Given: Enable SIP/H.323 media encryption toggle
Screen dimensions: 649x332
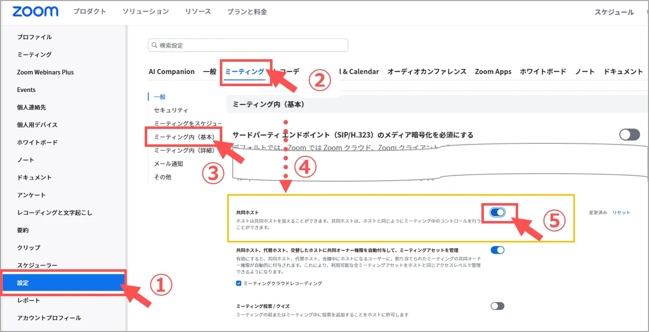Looking at the screenshot, I should pyautogui.click(x=629, y=134).
